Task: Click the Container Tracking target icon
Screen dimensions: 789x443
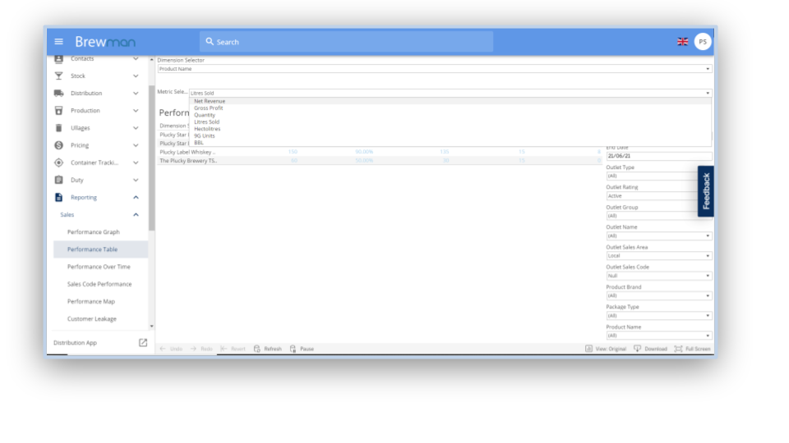Action: (59, 162)
